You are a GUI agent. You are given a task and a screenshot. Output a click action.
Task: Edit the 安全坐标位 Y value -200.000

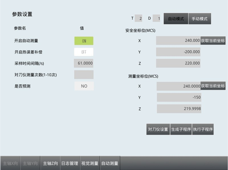pyautogui.click(x=178, y=52)
